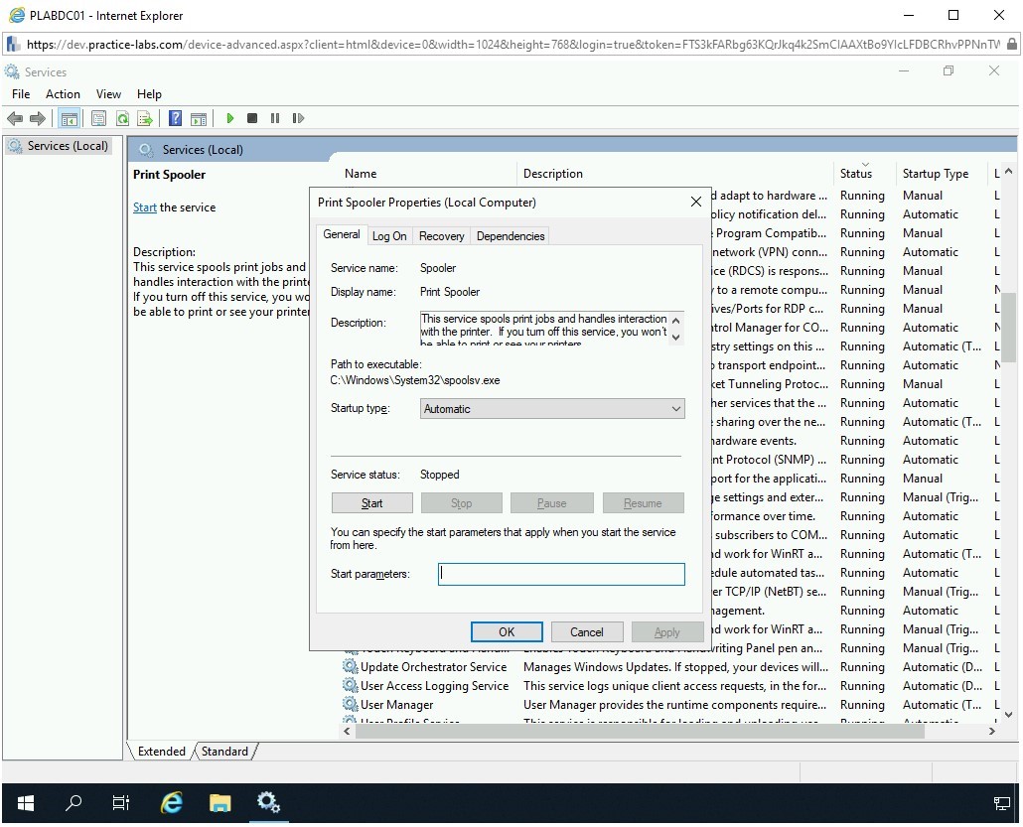Viewport: 1023px width, 827px height.
Task: Open the Action menu
Action: tap(63, 94)
